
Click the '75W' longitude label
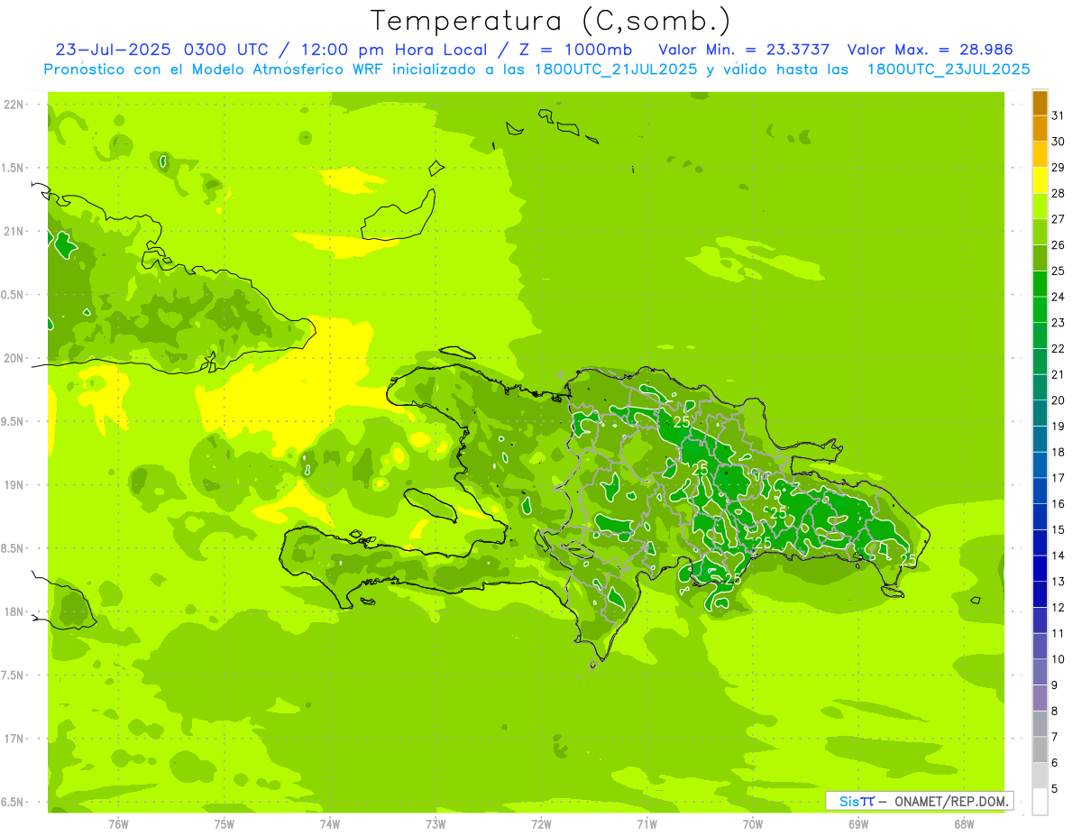pos(225,824)
